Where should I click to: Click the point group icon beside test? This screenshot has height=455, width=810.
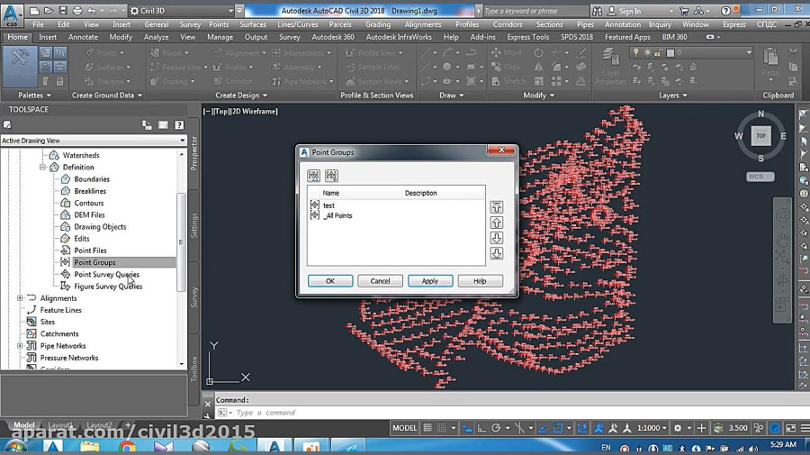pyautogui.click(x=315, y=205)
